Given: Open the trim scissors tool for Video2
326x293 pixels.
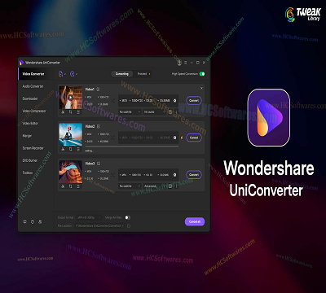Looking at the screenshot, I should (63, 149).
